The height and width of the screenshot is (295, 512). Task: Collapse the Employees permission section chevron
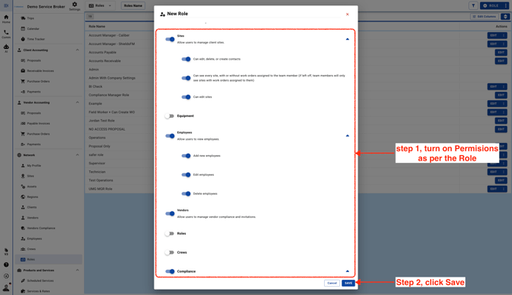tap(348, 135)
